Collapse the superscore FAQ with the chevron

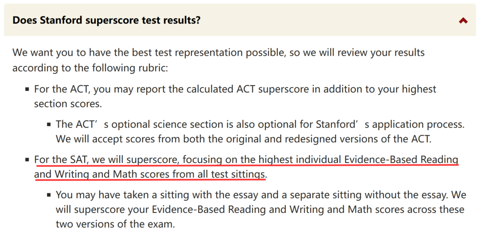click(463, 20)
